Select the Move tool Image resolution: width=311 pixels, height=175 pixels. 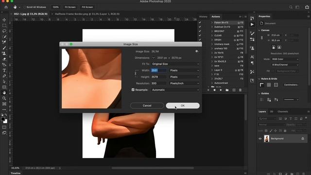coord(4,20)
